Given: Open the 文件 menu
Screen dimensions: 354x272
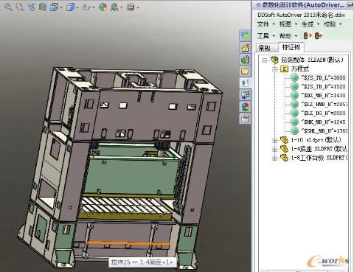Looking at the screenshot, I should (265, 24).
